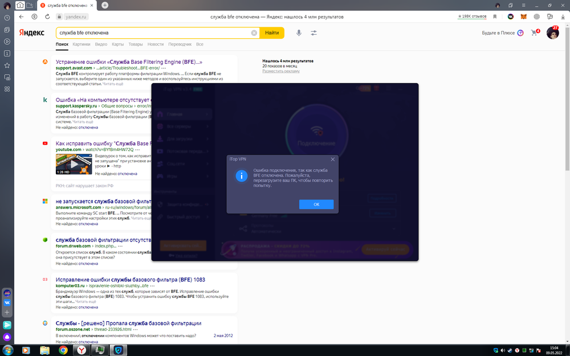Viewport: 570px width, 356px height.
Task: Start voice search with the microphone icon
Action: coord(299,32)
